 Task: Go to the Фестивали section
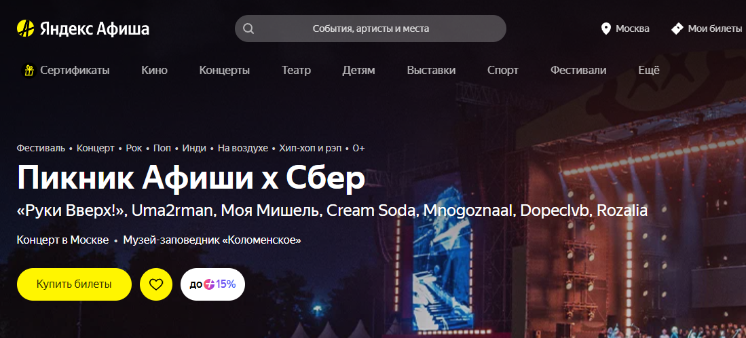578,71
